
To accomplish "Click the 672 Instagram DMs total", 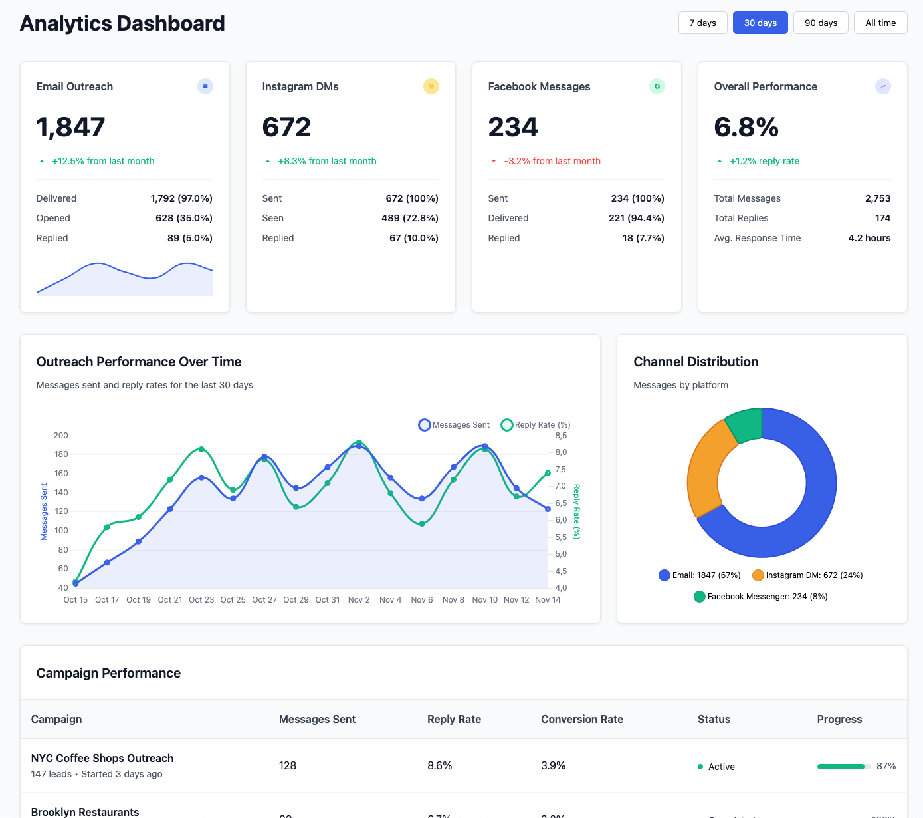I will tap(286, 127).
